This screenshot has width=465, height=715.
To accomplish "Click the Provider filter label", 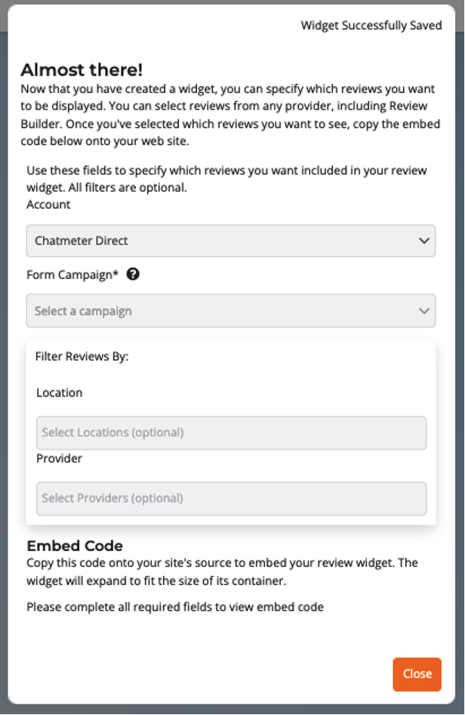I will coord(57,458).
